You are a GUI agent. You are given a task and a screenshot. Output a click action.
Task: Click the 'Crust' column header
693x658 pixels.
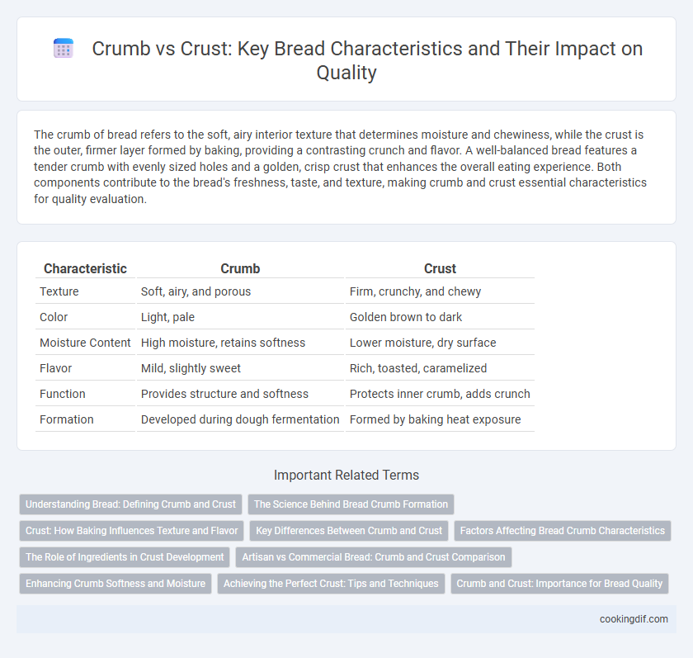click(440, 268)
